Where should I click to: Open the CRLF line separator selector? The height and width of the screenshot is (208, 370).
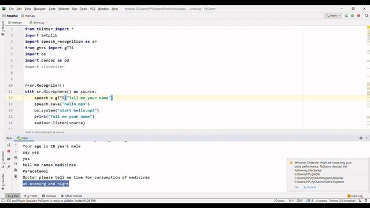tap(299, 200)
